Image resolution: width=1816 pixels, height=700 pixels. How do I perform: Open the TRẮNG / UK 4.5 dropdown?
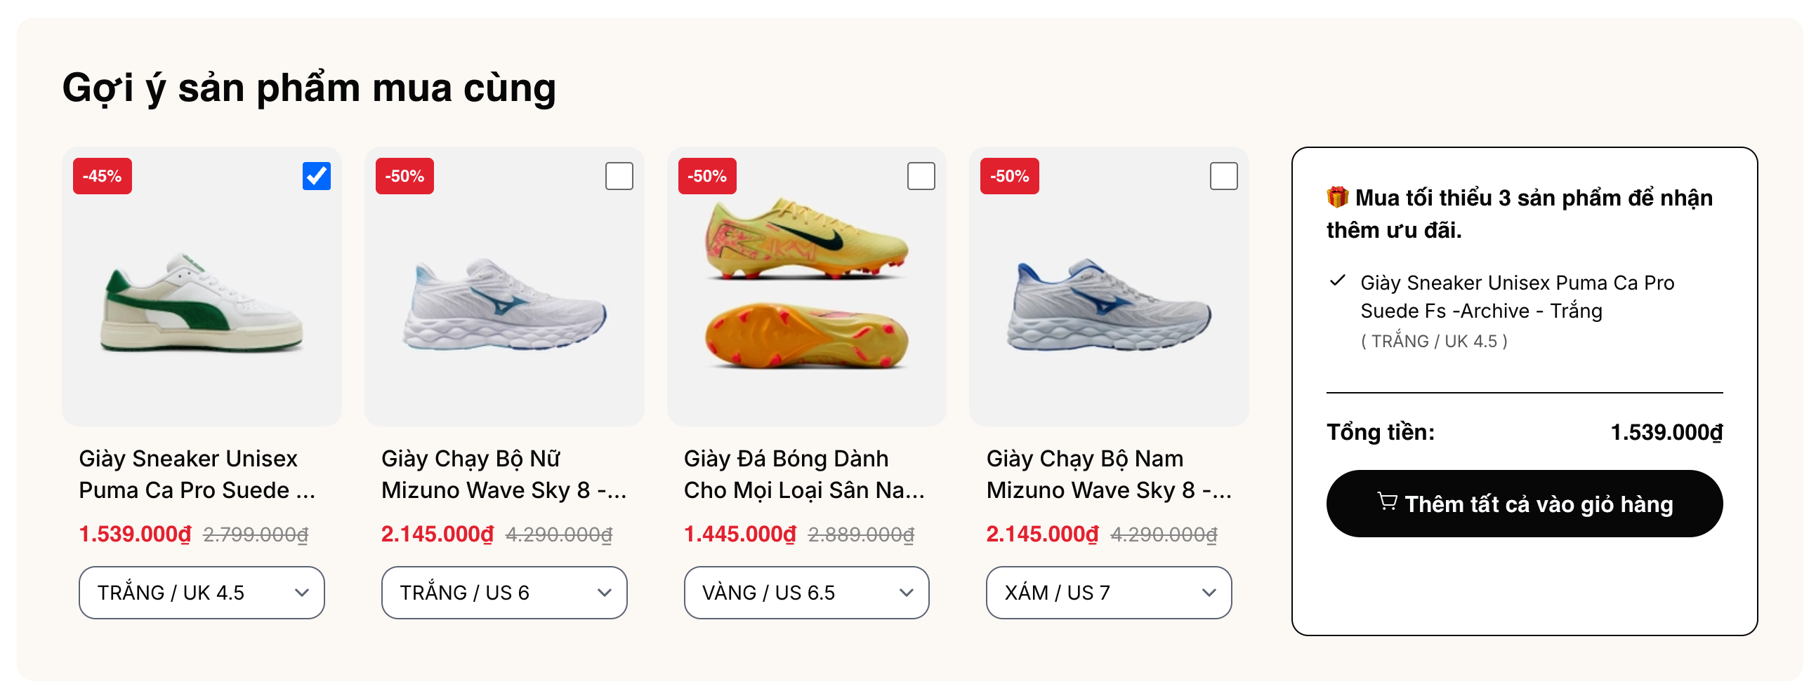click(x=202, y=592)
